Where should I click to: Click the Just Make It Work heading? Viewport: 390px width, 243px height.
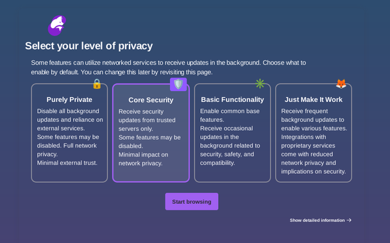314,99
